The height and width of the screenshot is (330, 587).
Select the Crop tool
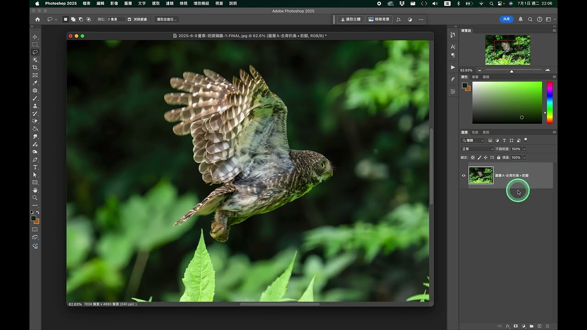[x=35, y=67]
